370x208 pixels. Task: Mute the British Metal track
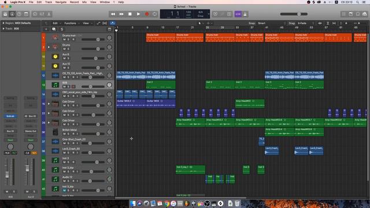[64, 133]
